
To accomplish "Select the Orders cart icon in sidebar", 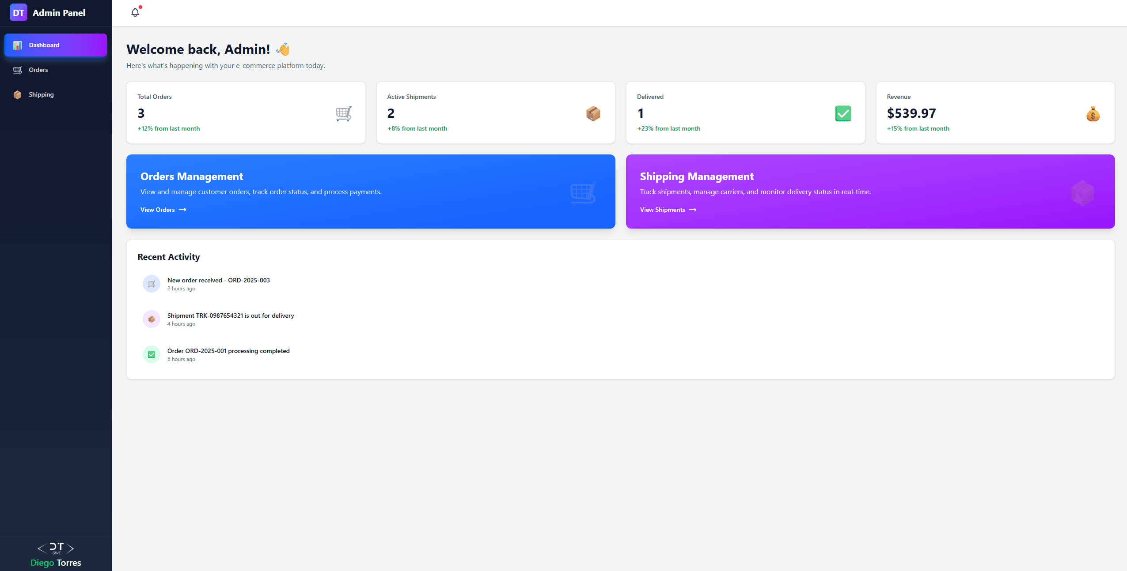I will coord(18,70).
